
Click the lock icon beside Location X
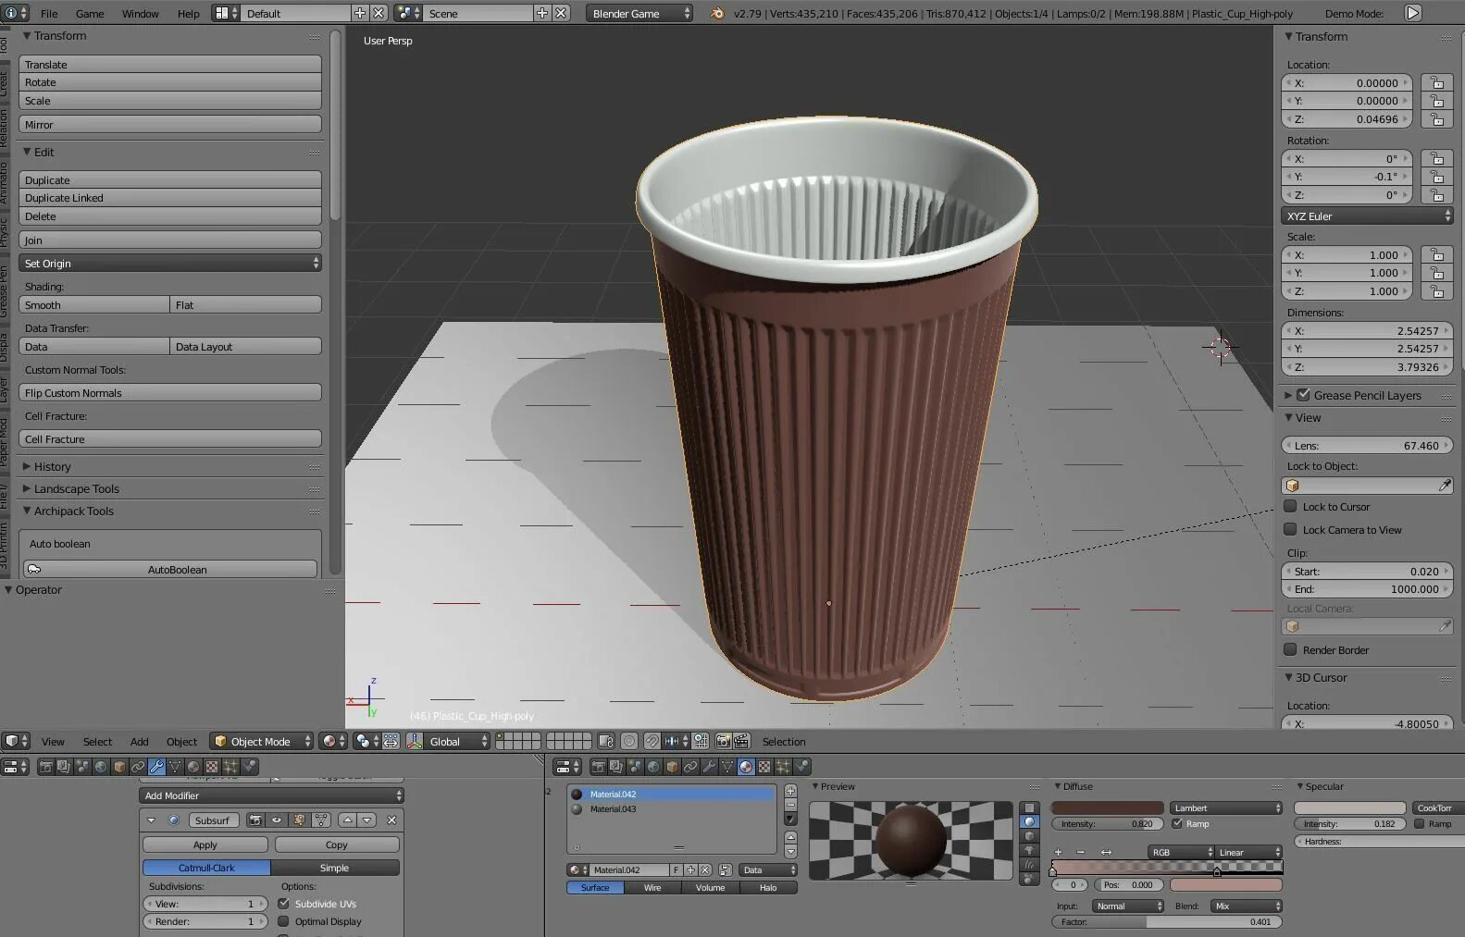pos(1436,83)
